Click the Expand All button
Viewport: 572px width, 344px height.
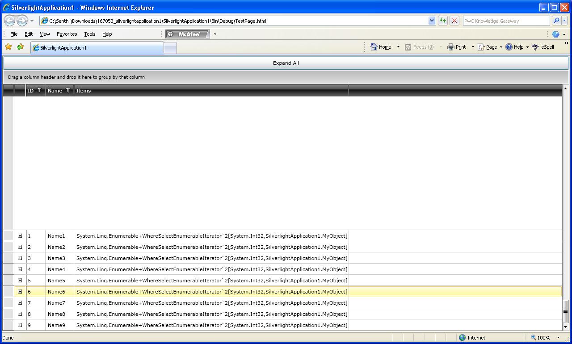tap(286, 63)
